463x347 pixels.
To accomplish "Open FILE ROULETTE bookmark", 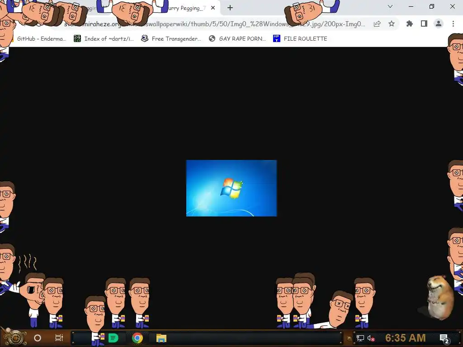I will (x=300, y=39).
